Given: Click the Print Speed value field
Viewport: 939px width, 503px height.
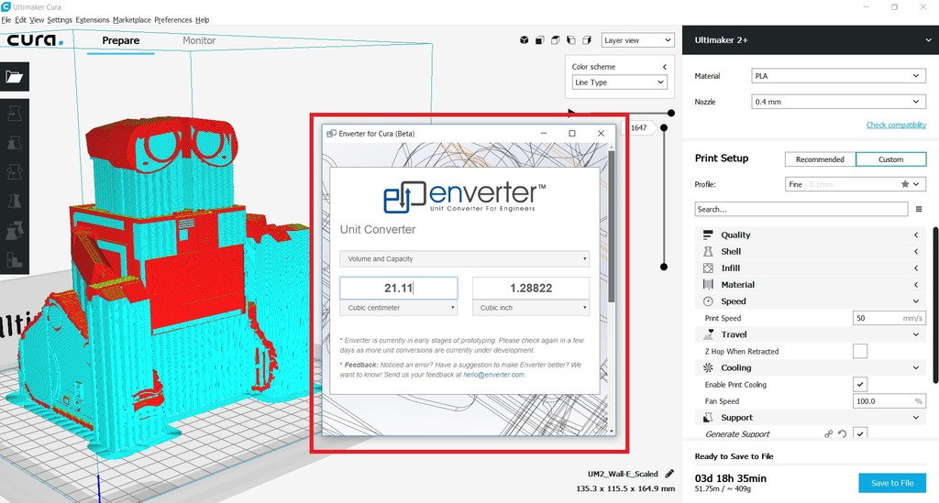Looking at the screenshot, I should [x=889, y=318].
